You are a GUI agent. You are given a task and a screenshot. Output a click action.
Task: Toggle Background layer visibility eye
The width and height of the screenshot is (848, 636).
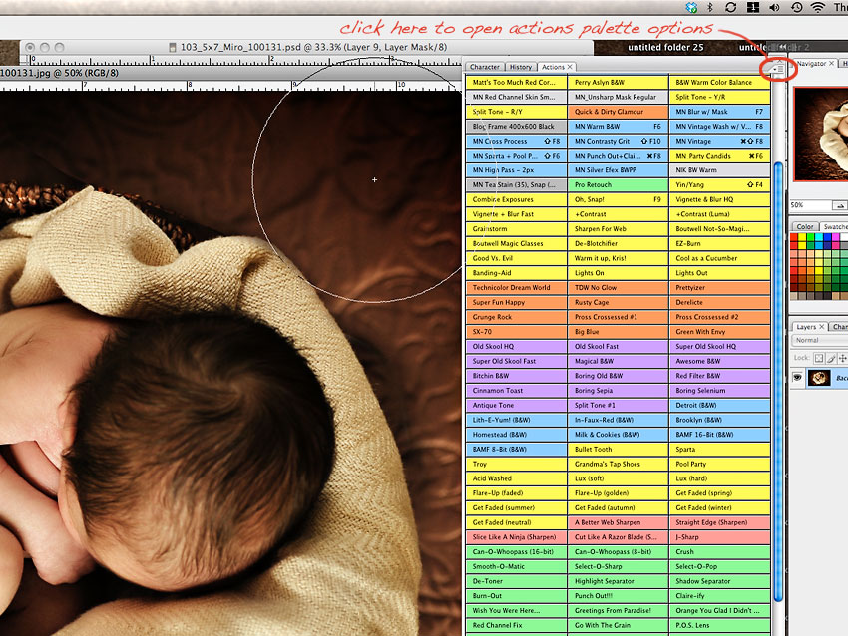(798, 378)
